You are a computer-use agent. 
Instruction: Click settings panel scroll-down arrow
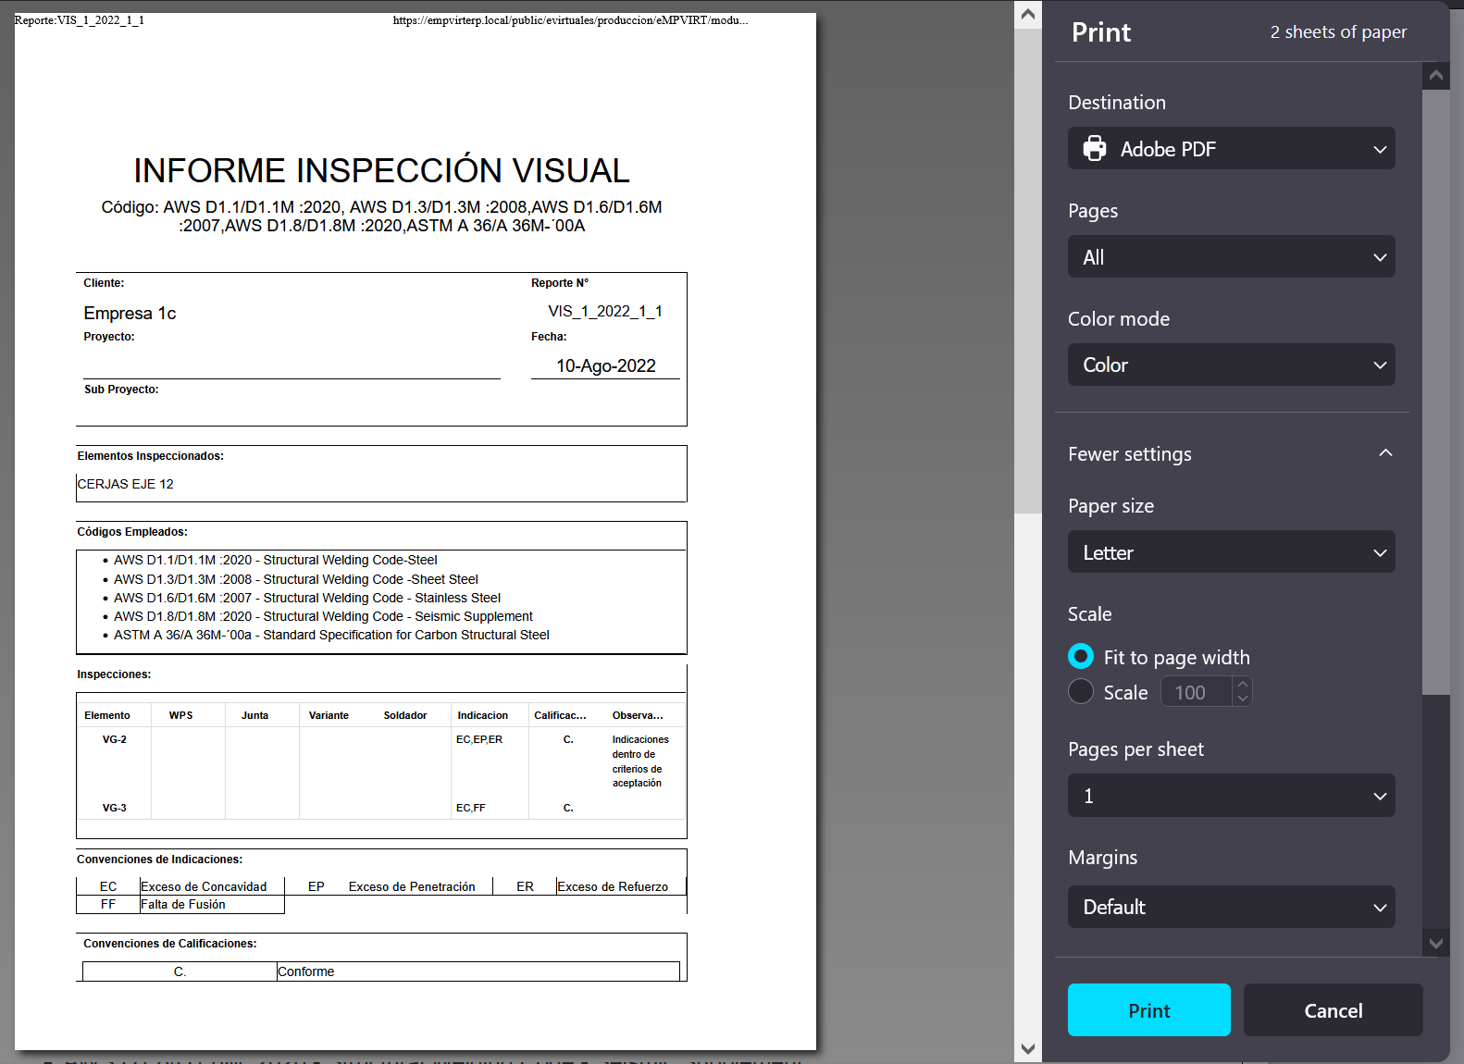pos(1435,944)
